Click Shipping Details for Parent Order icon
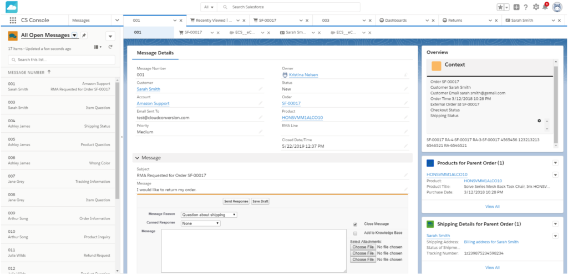568x275 pixels. (430, 224)
